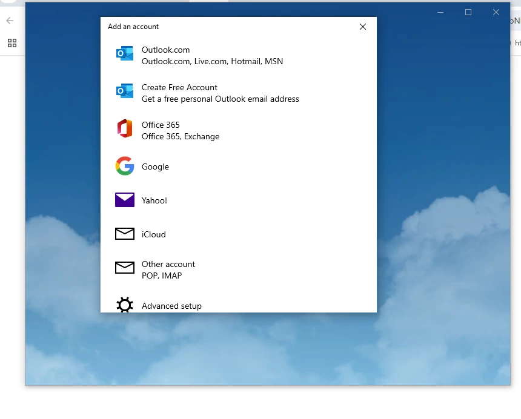Select the Yahoo! account label
Image resolution: width=521 pixels, height=419 pixels.
click(154, 200)
